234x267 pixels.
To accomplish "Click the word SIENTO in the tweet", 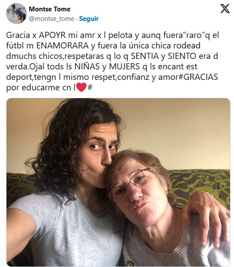I will point(182,56).
